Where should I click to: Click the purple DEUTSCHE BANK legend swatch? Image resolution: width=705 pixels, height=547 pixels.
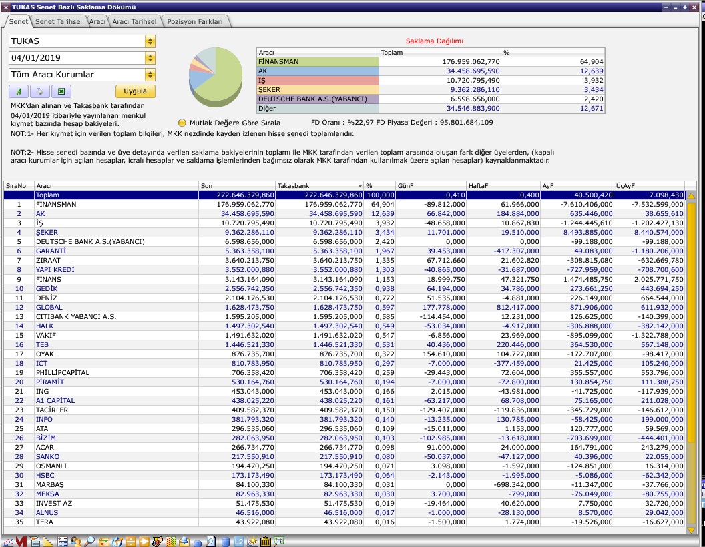317,99
